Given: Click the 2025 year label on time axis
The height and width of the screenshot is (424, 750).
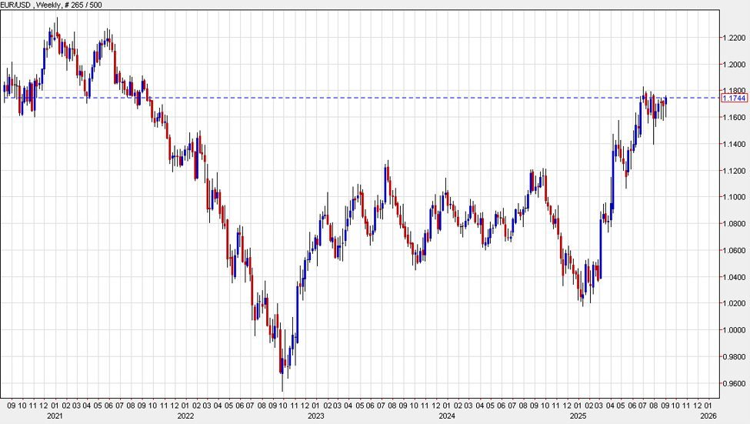Looking at the screenshot, I should coord(577,416).
